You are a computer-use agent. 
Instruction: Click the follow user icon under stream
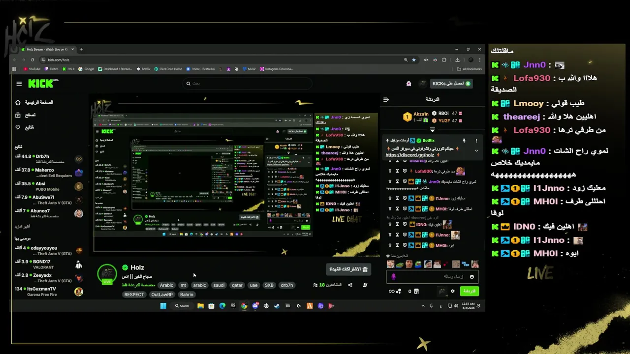(x=365, y=285)
